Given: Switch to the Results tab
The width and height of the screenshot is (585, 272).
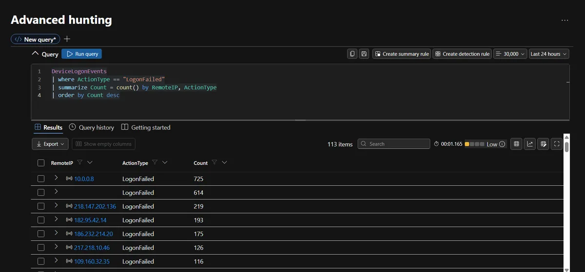Looking at the screenshot, I should tap(48, 127).
